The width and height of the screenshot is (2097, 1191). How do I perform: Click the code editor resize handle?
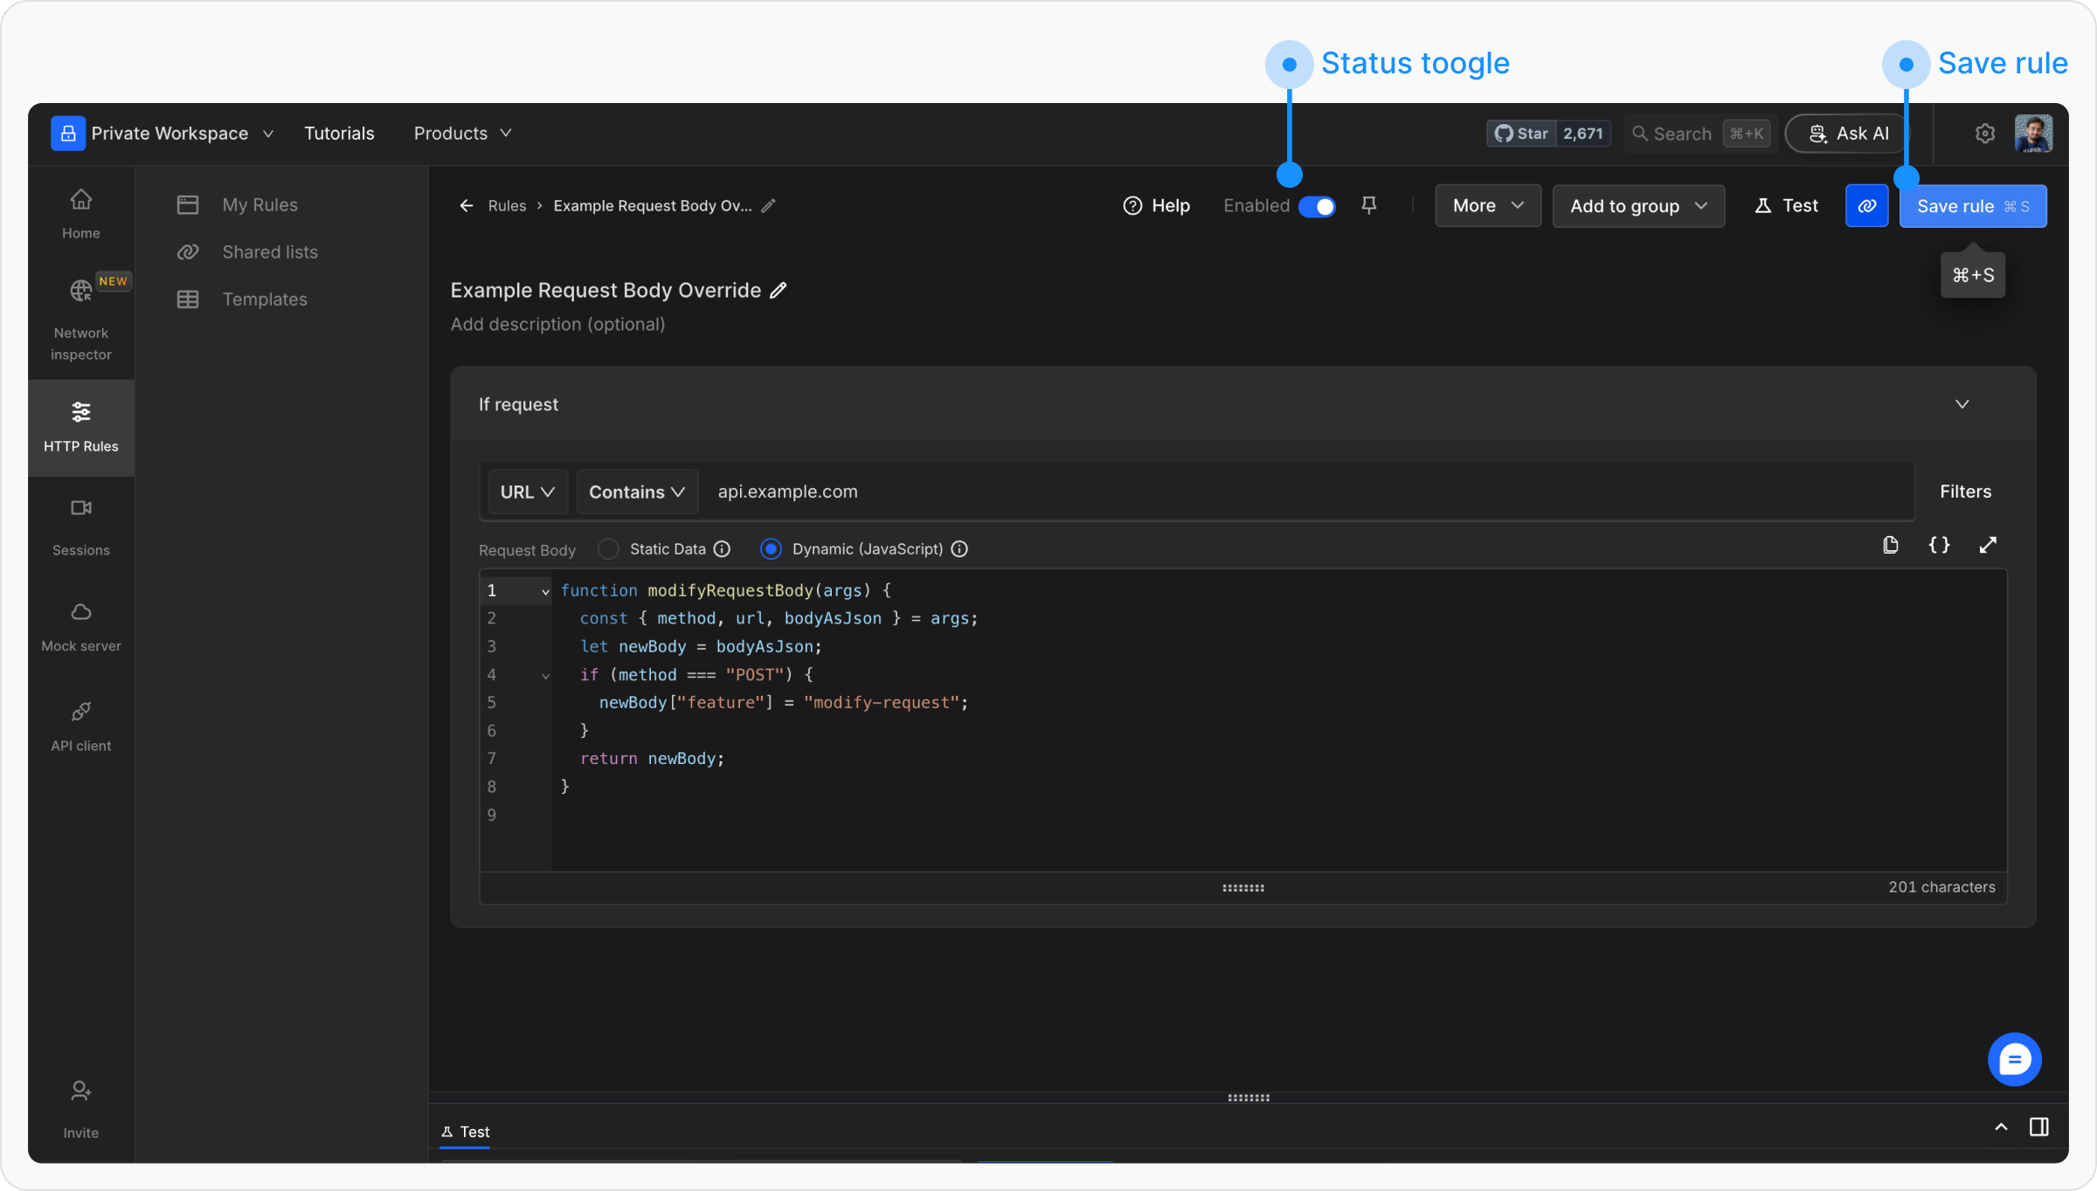click(x=1242, y=888)
